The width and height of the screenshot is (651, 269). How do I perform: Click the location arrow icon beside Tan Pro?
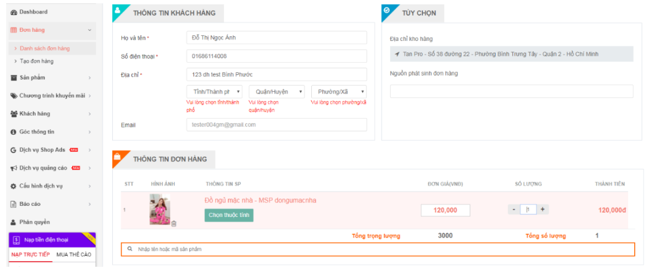[x=397, y=54]
